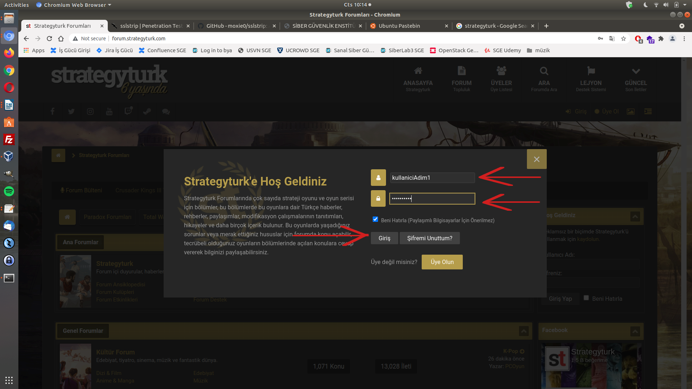Click the saved password key icon
This screenshot has height=389, width=692.
click(x=600, y=39)
